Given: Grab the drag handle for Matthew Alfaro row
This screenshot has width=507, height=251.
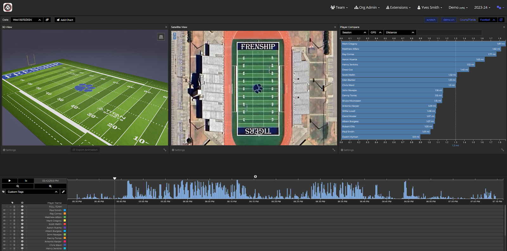Looking at the screenshot, I should click(4, 217).
